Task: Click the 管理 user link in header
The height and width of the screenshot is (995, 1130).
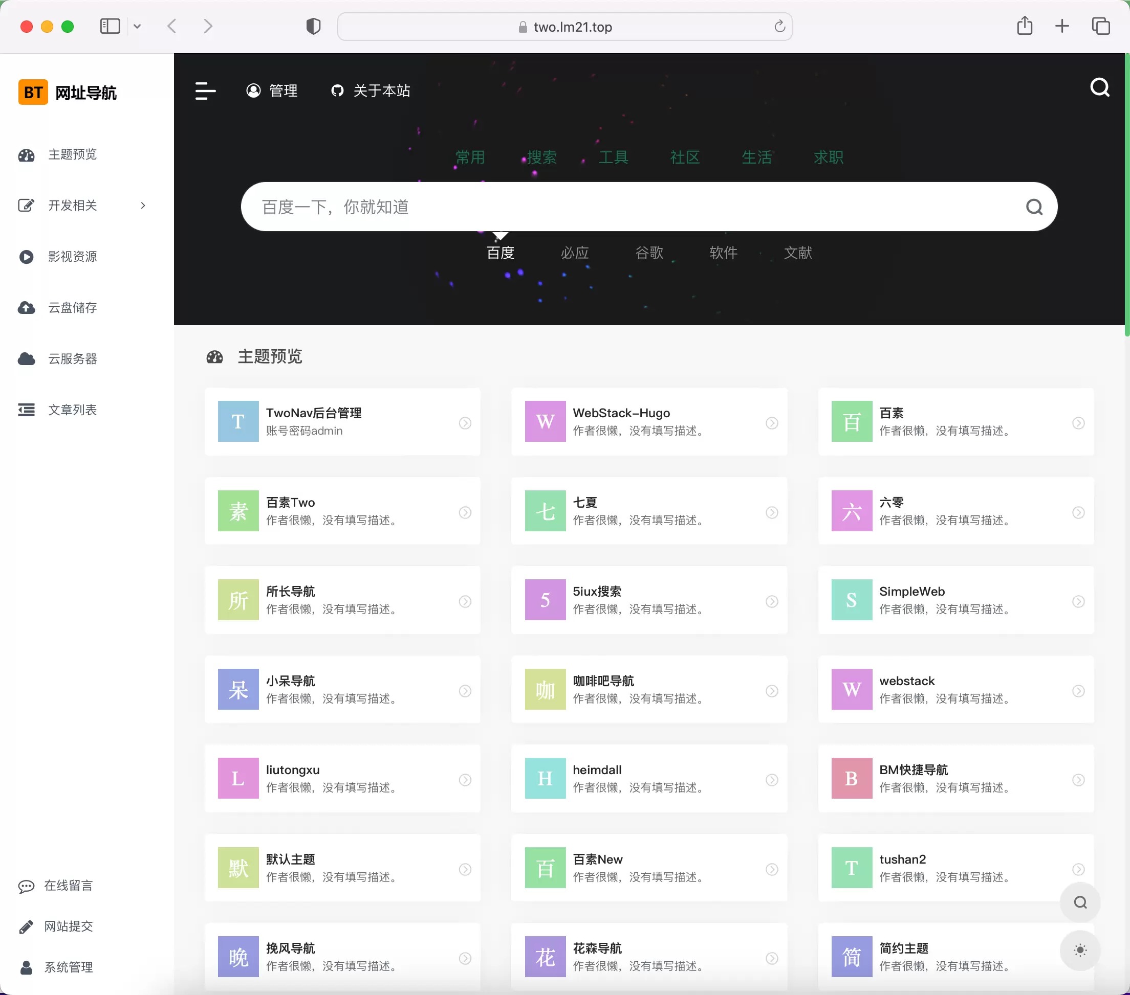Action: pos(271,91)
